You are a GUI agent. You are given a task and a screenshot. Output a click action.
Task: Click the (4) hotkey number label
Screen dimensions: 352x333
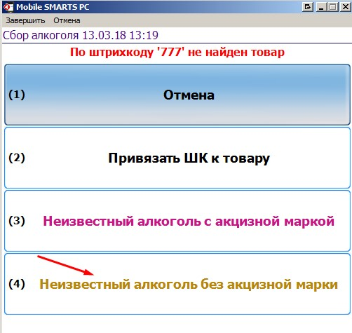point(17,284)
